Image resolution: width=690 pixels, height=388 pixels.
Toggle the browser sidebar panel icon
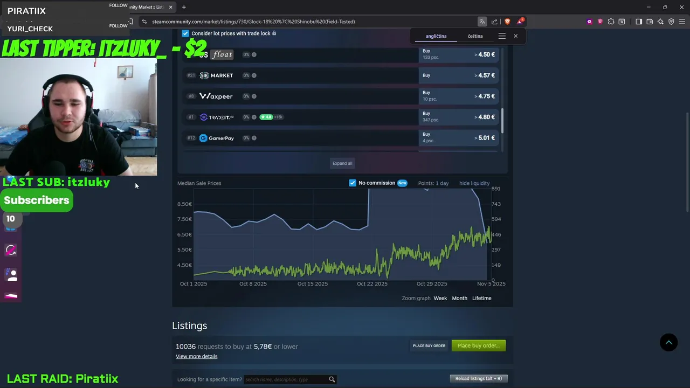(x=639, y=22)
